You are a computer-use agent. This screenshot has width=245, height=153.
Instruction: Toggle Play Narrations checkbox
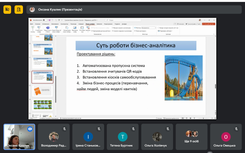(x=92, y=31)
